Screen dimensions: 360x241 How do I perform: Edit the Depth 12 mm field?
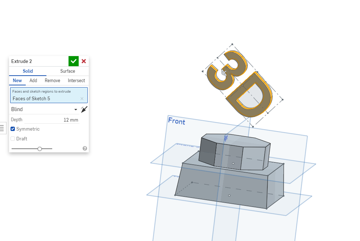[51, 120]
